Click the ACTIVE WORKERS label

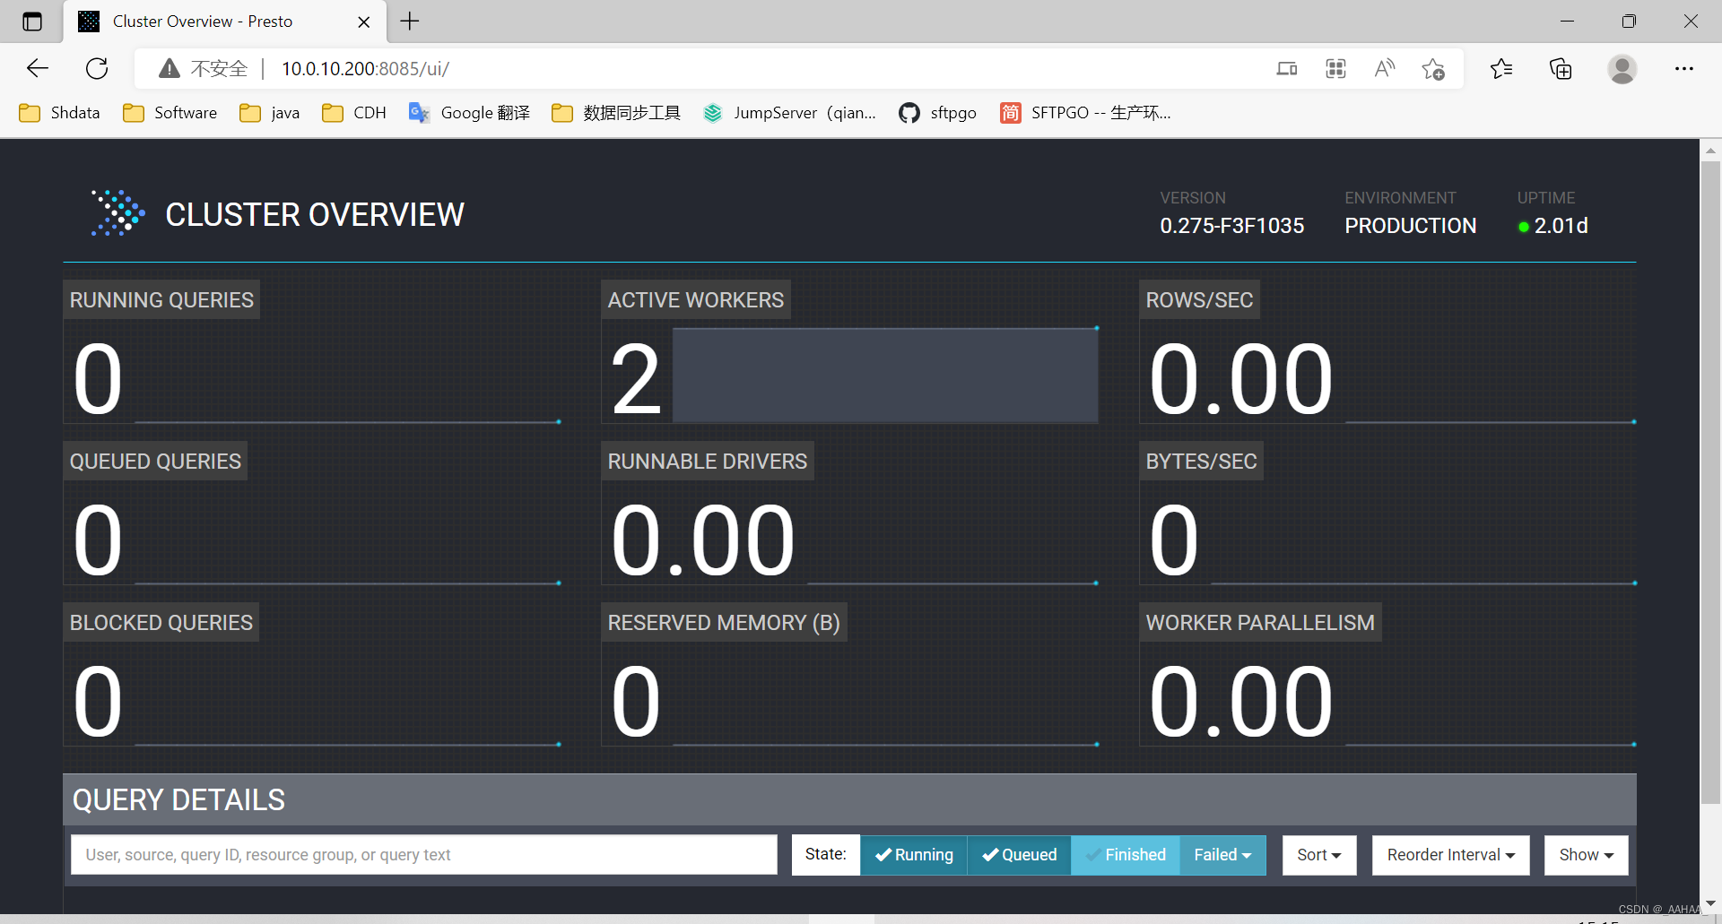click(x=696, y=300)
